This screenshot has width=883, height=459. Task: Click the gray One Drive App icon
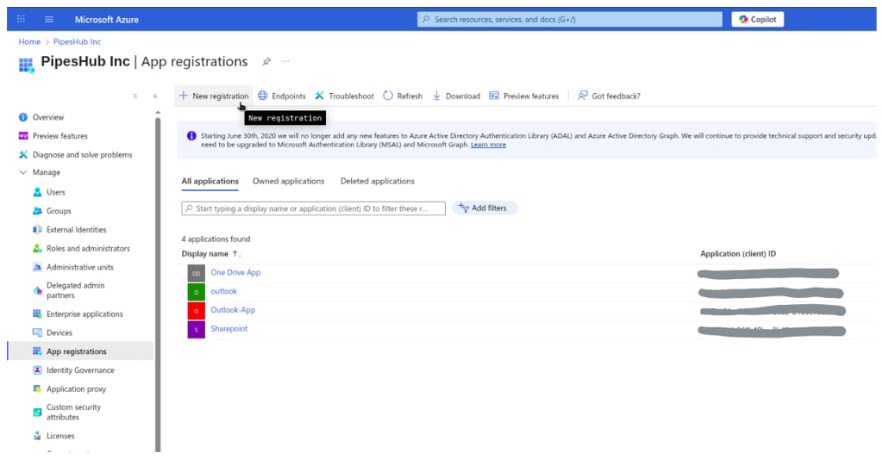[196, 273]
